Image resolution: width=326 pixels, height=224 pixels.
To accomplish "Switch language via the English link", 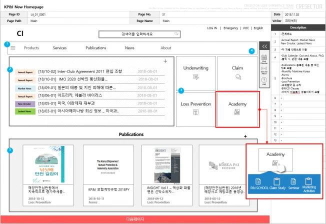I will pyautogui.click(x=258, y=28).
